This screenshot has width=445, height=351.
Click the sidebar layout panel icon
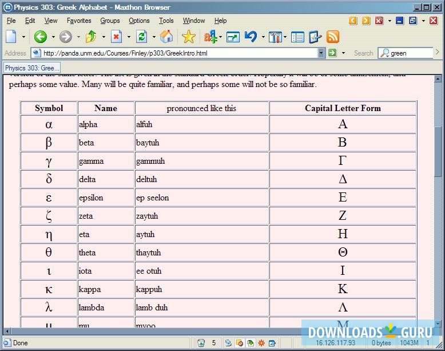click(x=297, y=37)
